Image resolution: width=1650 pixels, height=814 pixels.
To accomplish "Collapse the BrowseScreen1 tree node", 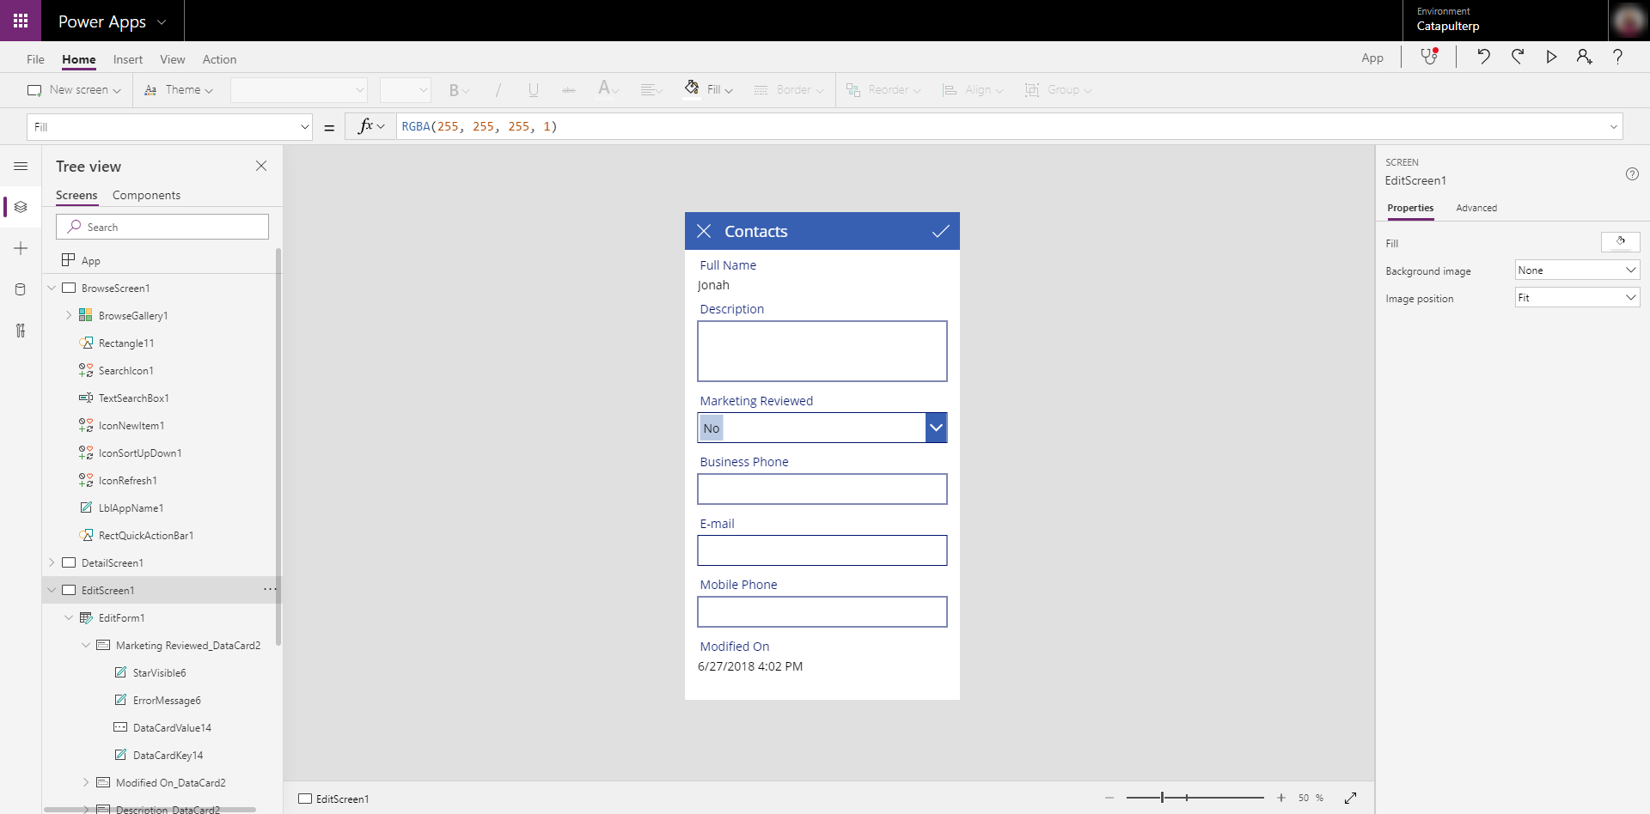I will [x=52, y=288].
